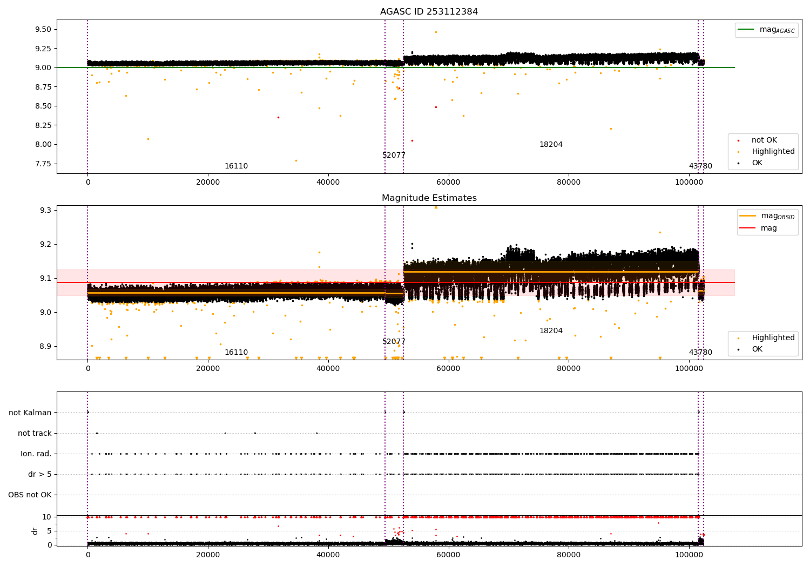This screenshot has width=810, height=567.
Task: Click the green line sample beside mag AGASC
Action: tap(746, 30)
